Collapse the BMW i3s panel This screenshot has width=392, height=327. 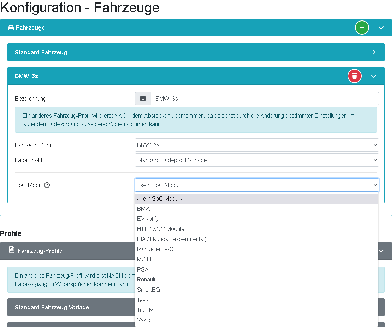coord(374,76)
